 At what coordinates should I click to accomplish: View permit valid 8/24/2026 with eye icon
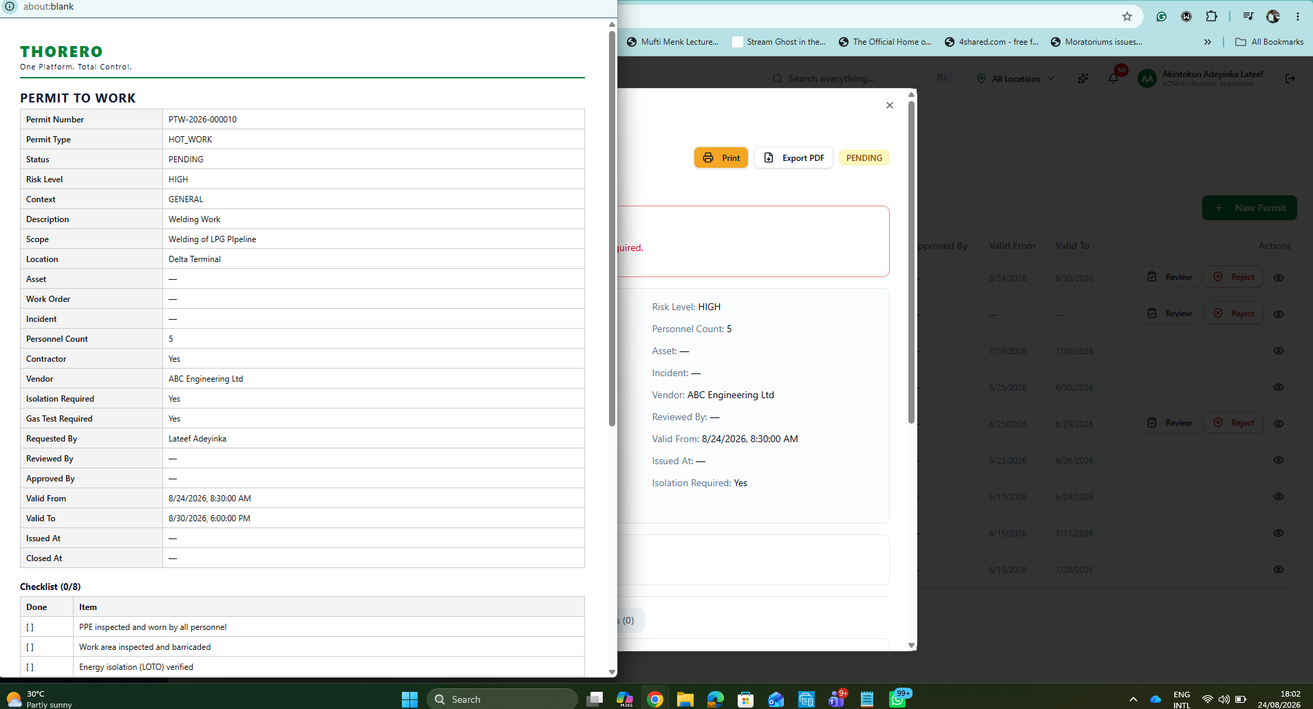(1279, 278)
